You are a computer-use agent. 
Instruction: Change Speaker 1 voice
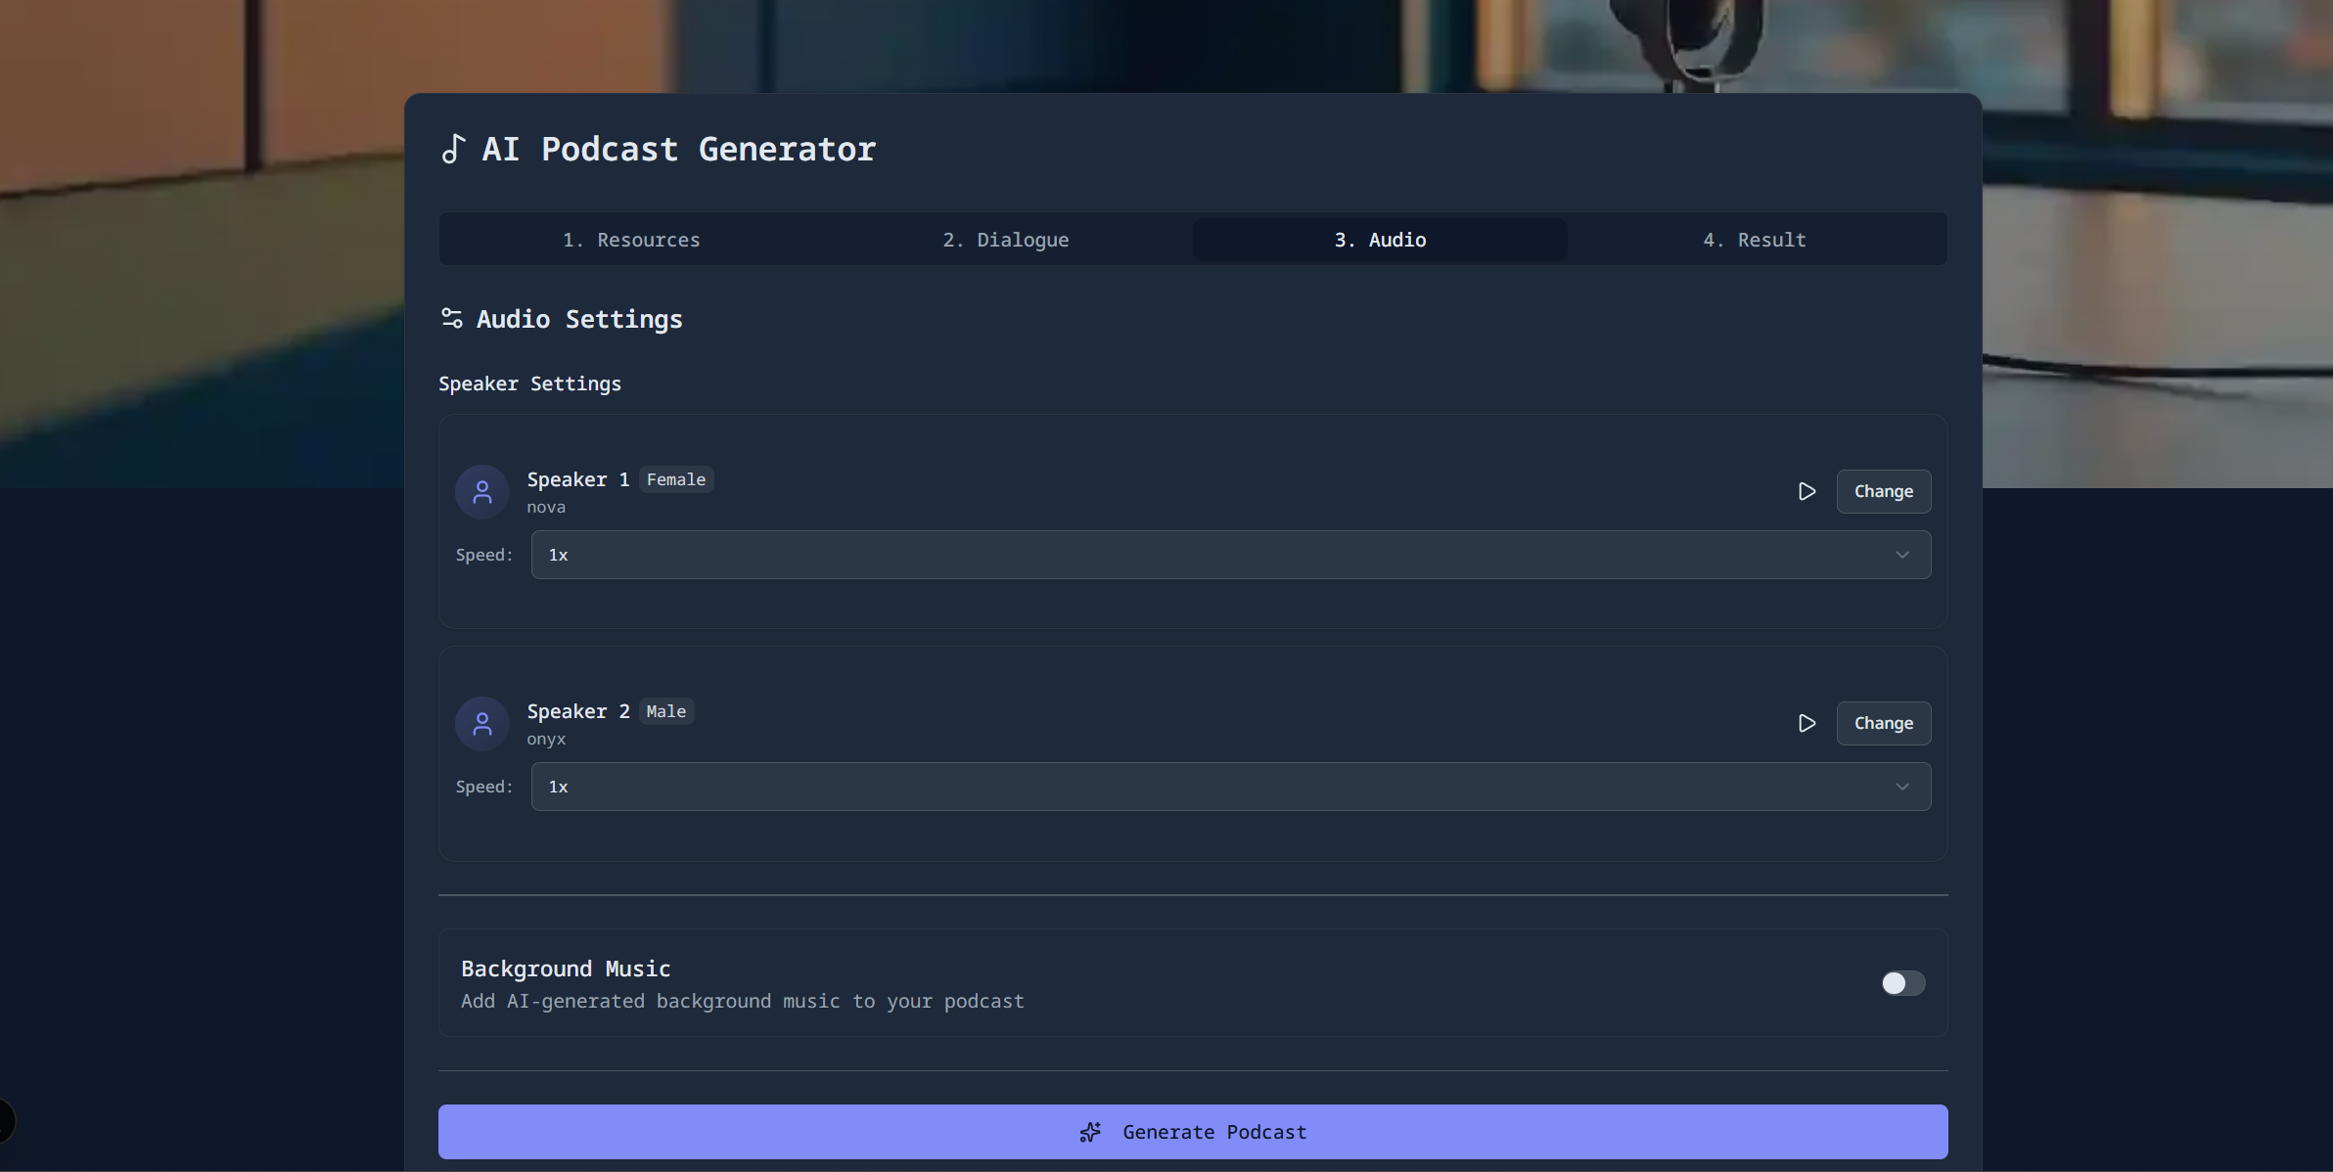pos(1883,491)
